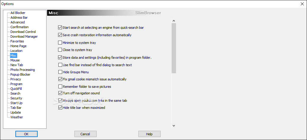Toggle Store data and settings in program folder
Screen dimensions: 307x140
(x=60, y=58)
